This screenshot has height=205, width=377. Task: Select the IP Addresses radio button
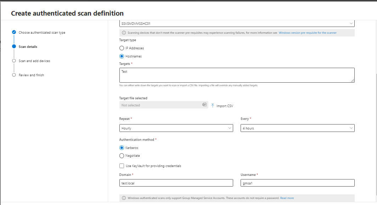pos(121,48)
